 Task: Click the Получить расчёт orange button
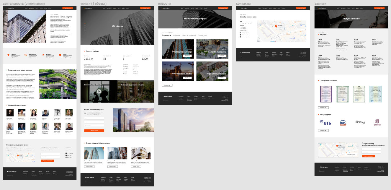(94, 130)
